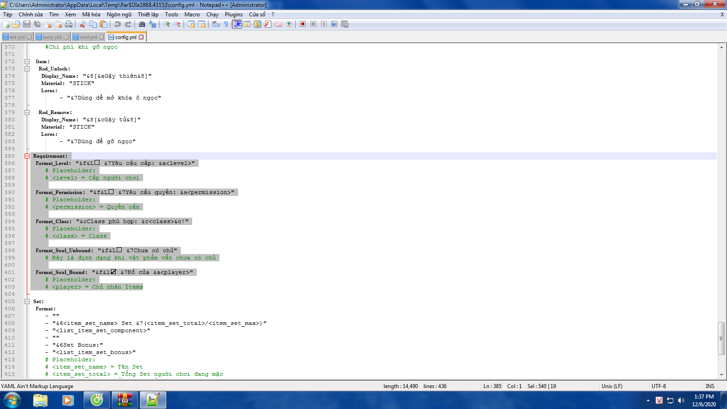Viewport: 727px width, 409px height.
Task: Open Windows Start menu
Action: [12, 400]
